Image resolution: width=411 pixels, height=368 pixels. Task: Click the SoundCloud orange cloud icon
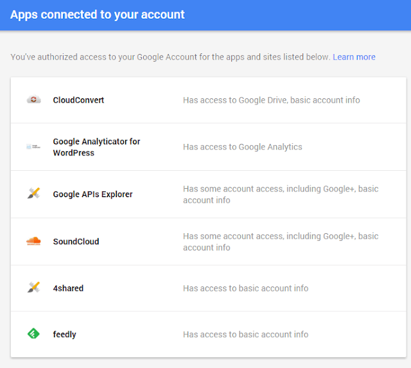tap(33, 241)
